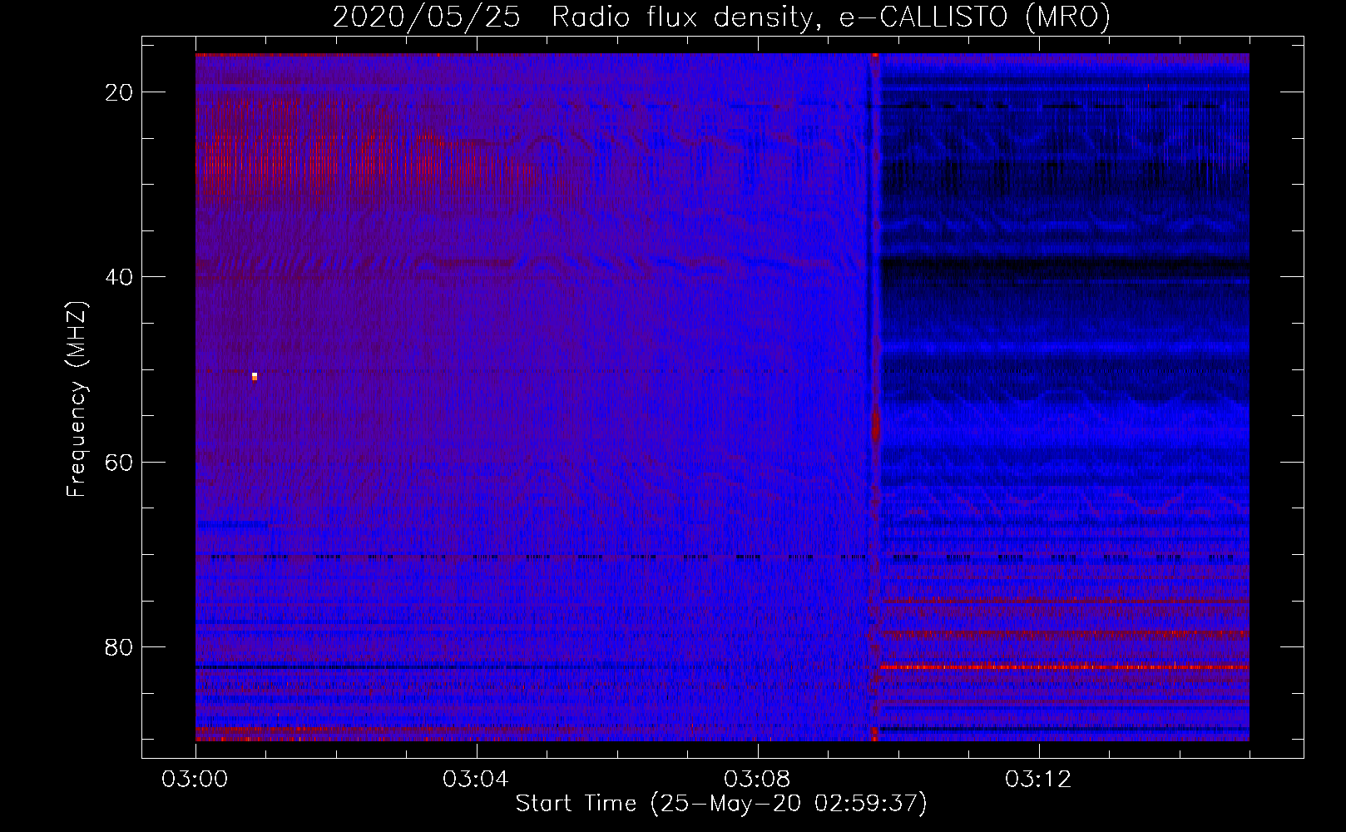The image size is (1346, 832).
Task: Click the bright red-orange band near 82 MHz on the right
Action: coord(1065,666)
